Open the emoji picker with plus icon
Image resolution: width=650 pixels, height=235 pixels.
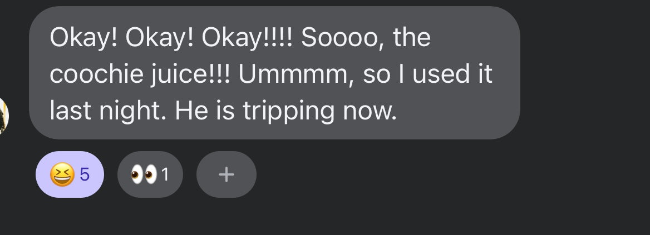[x=226, y=174]
